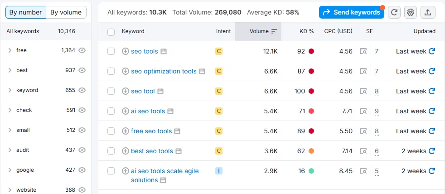Open SERP page icon beside 'seo tools'

164,51
